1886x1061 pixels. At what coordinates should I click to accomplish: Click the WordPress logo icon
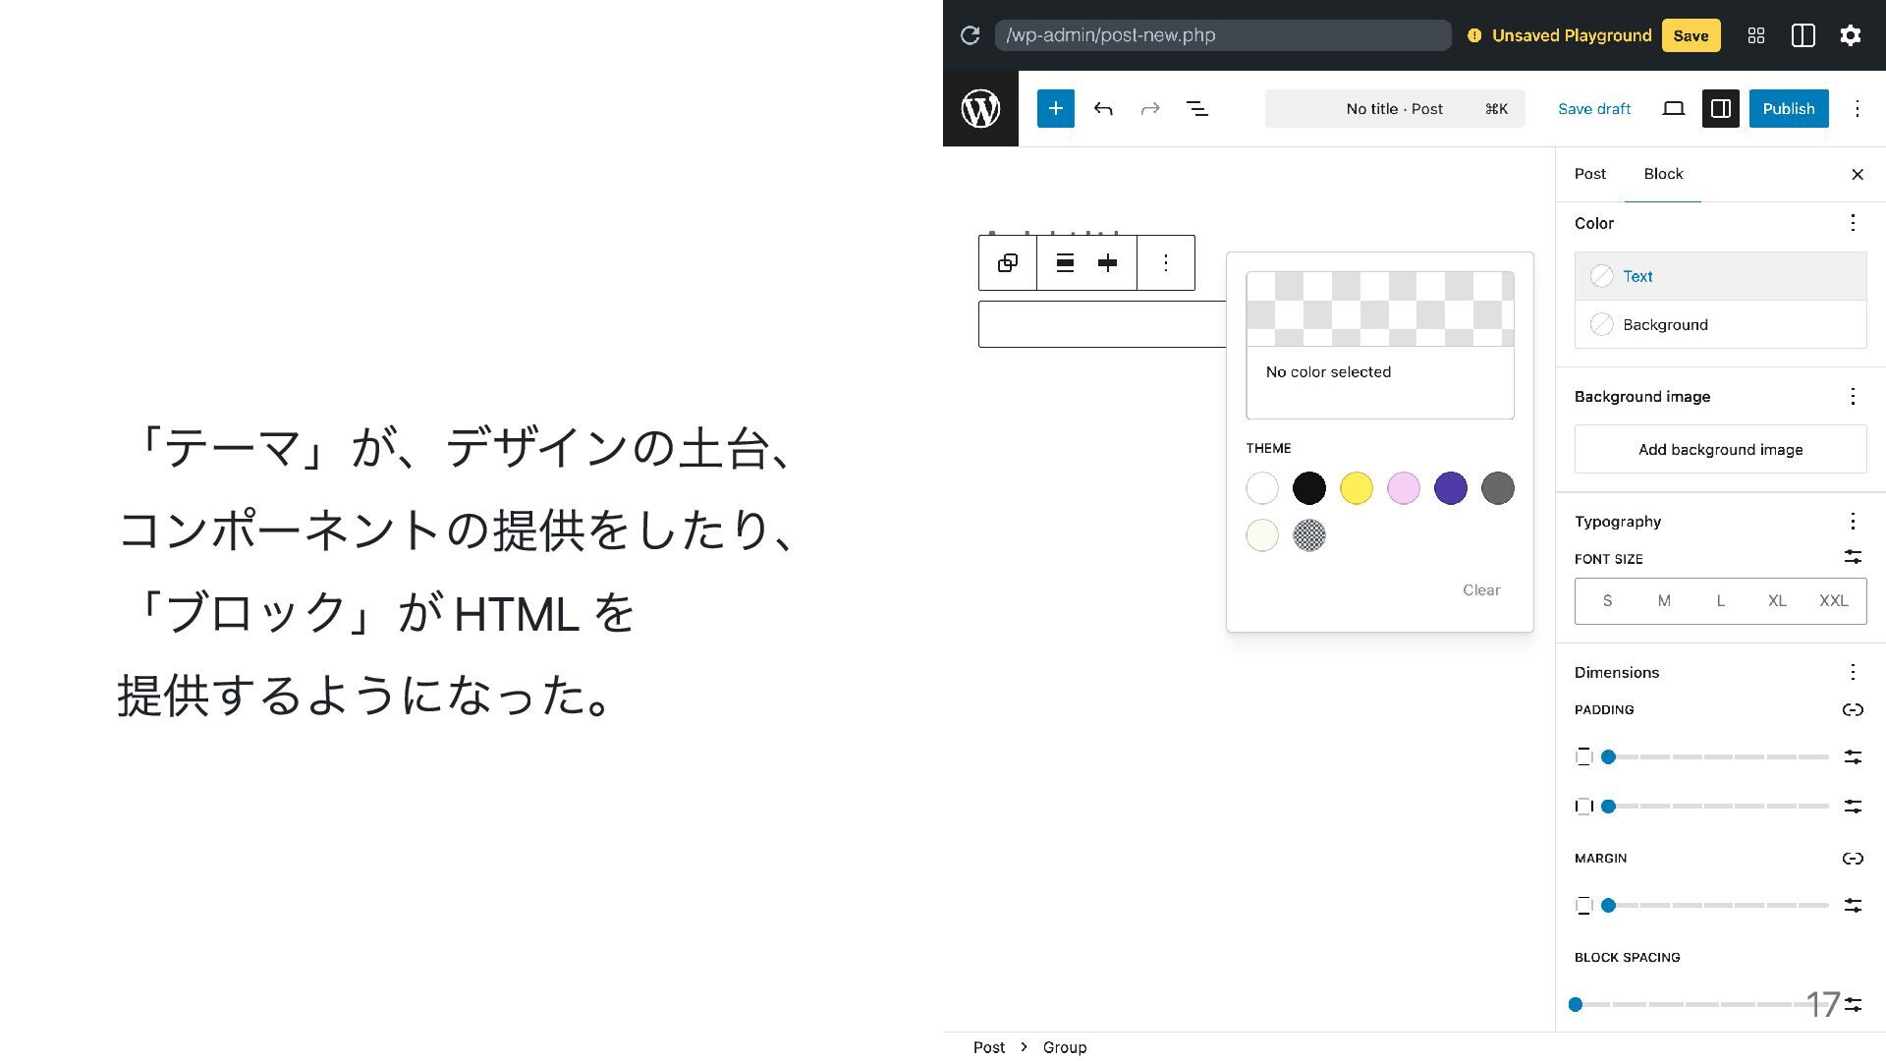(x=980, y=108)
